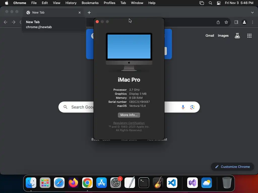The height and width of the screenshot is (193, 258).
Task: Open the Regulatory Certification link
Action: click(129, 123)
